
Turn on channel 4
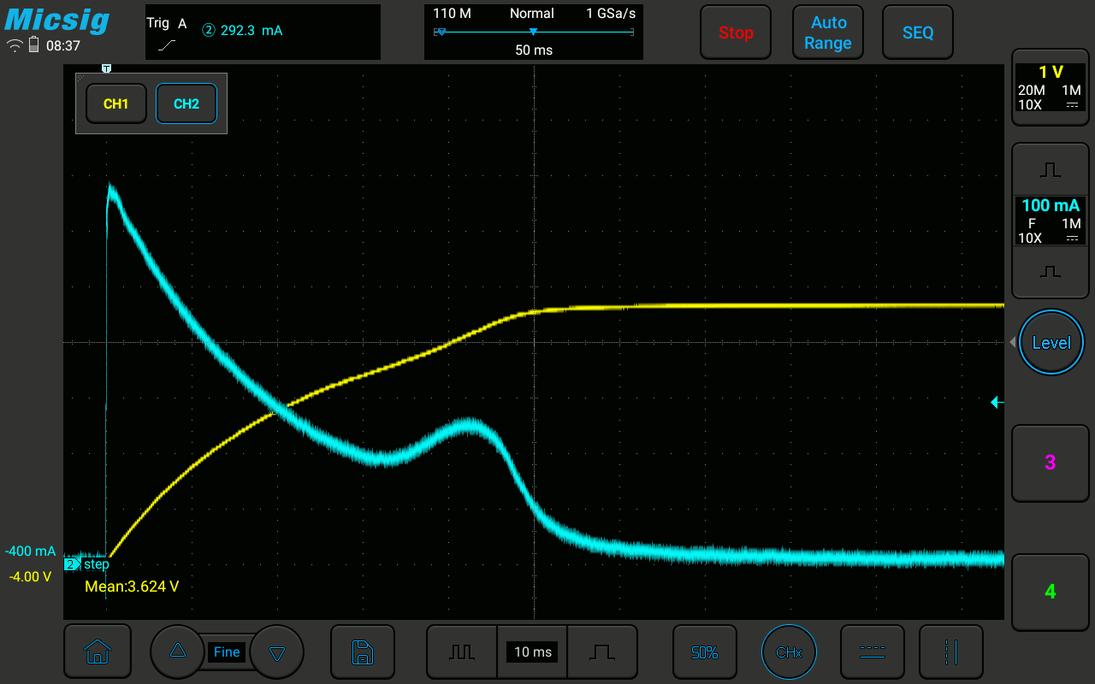(x=1050, y=592)
